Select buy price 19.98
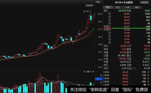 point(127,36)
